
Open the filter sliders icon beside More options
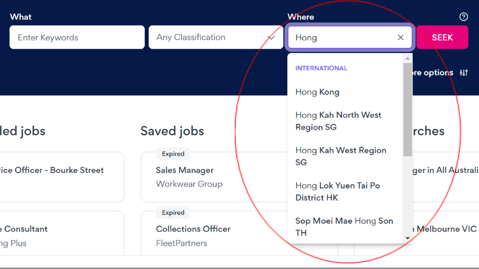click(x=463, y=73)
